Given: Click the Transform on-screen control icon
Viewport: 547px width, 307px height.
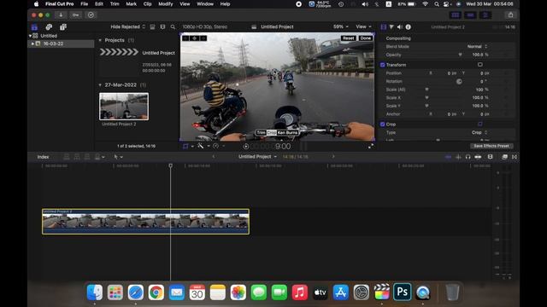Looking at the screenshot, I should pos(480,65).
